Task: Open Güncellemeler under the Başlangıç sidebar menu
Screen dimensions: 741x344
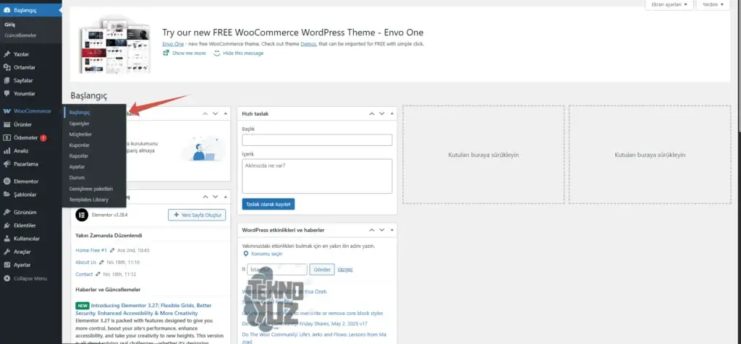Action: pos(20,35)
